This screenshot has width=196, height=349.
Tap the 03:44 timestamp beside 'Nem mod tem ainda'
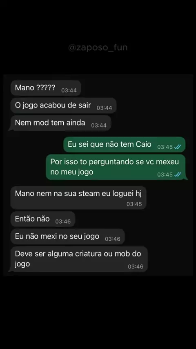point(99,125)
